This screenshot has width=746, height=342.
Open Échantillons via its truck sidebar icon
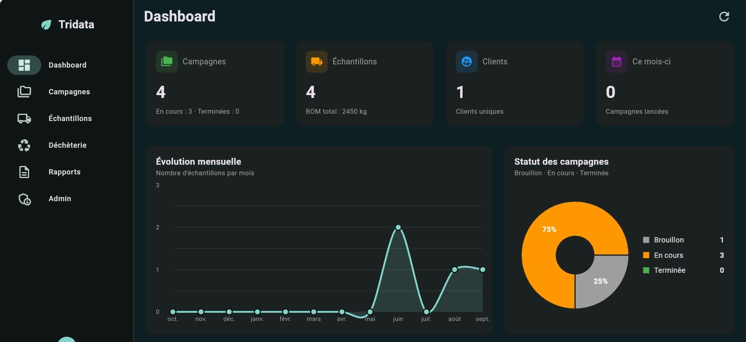24,119
